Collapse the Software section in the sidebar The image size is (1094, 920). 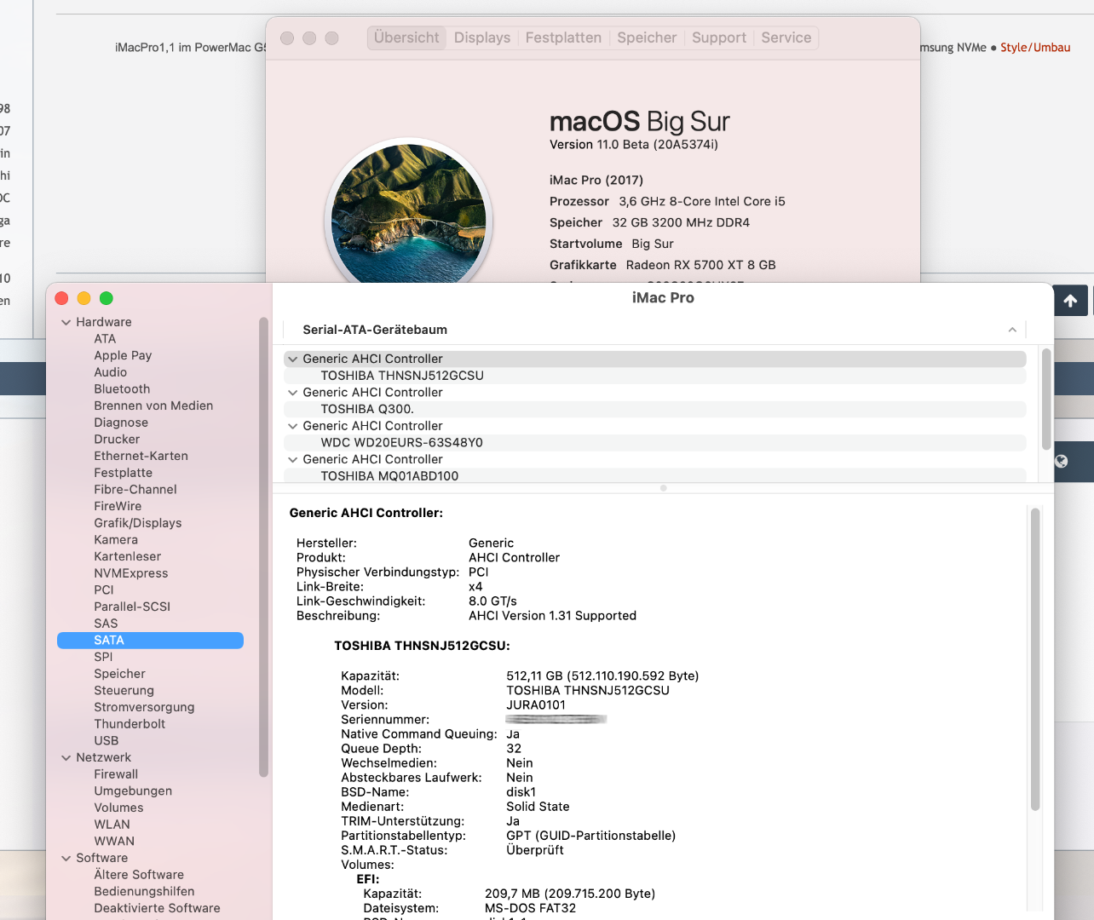click(x=66, y=859)
